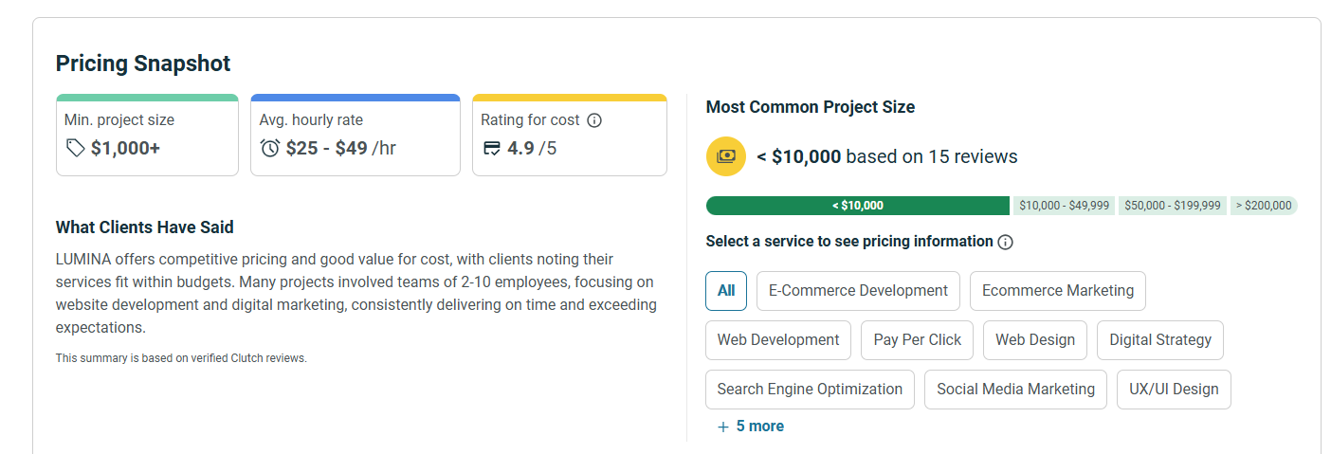Select Search Engine Optimization service
Viewport: 1331px width, 454px height.
click(x=810, y=390)
